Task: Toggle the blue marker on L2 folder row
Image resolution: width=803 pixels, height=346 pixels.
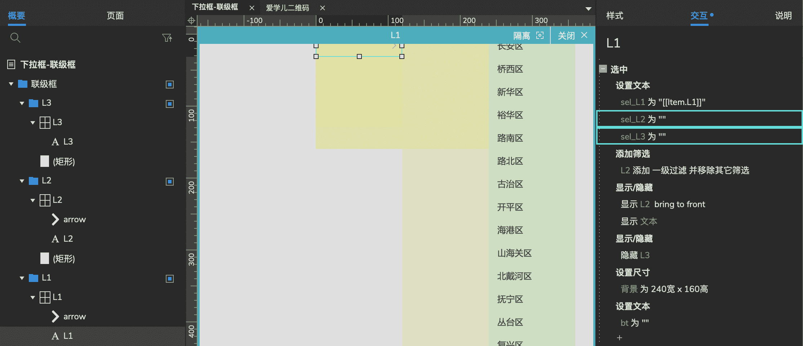Action: pos(170,181)
